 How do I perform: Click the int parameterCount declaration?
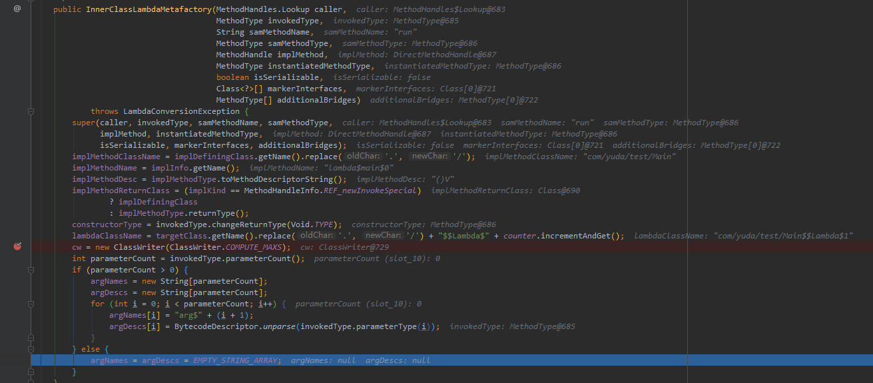113,258
